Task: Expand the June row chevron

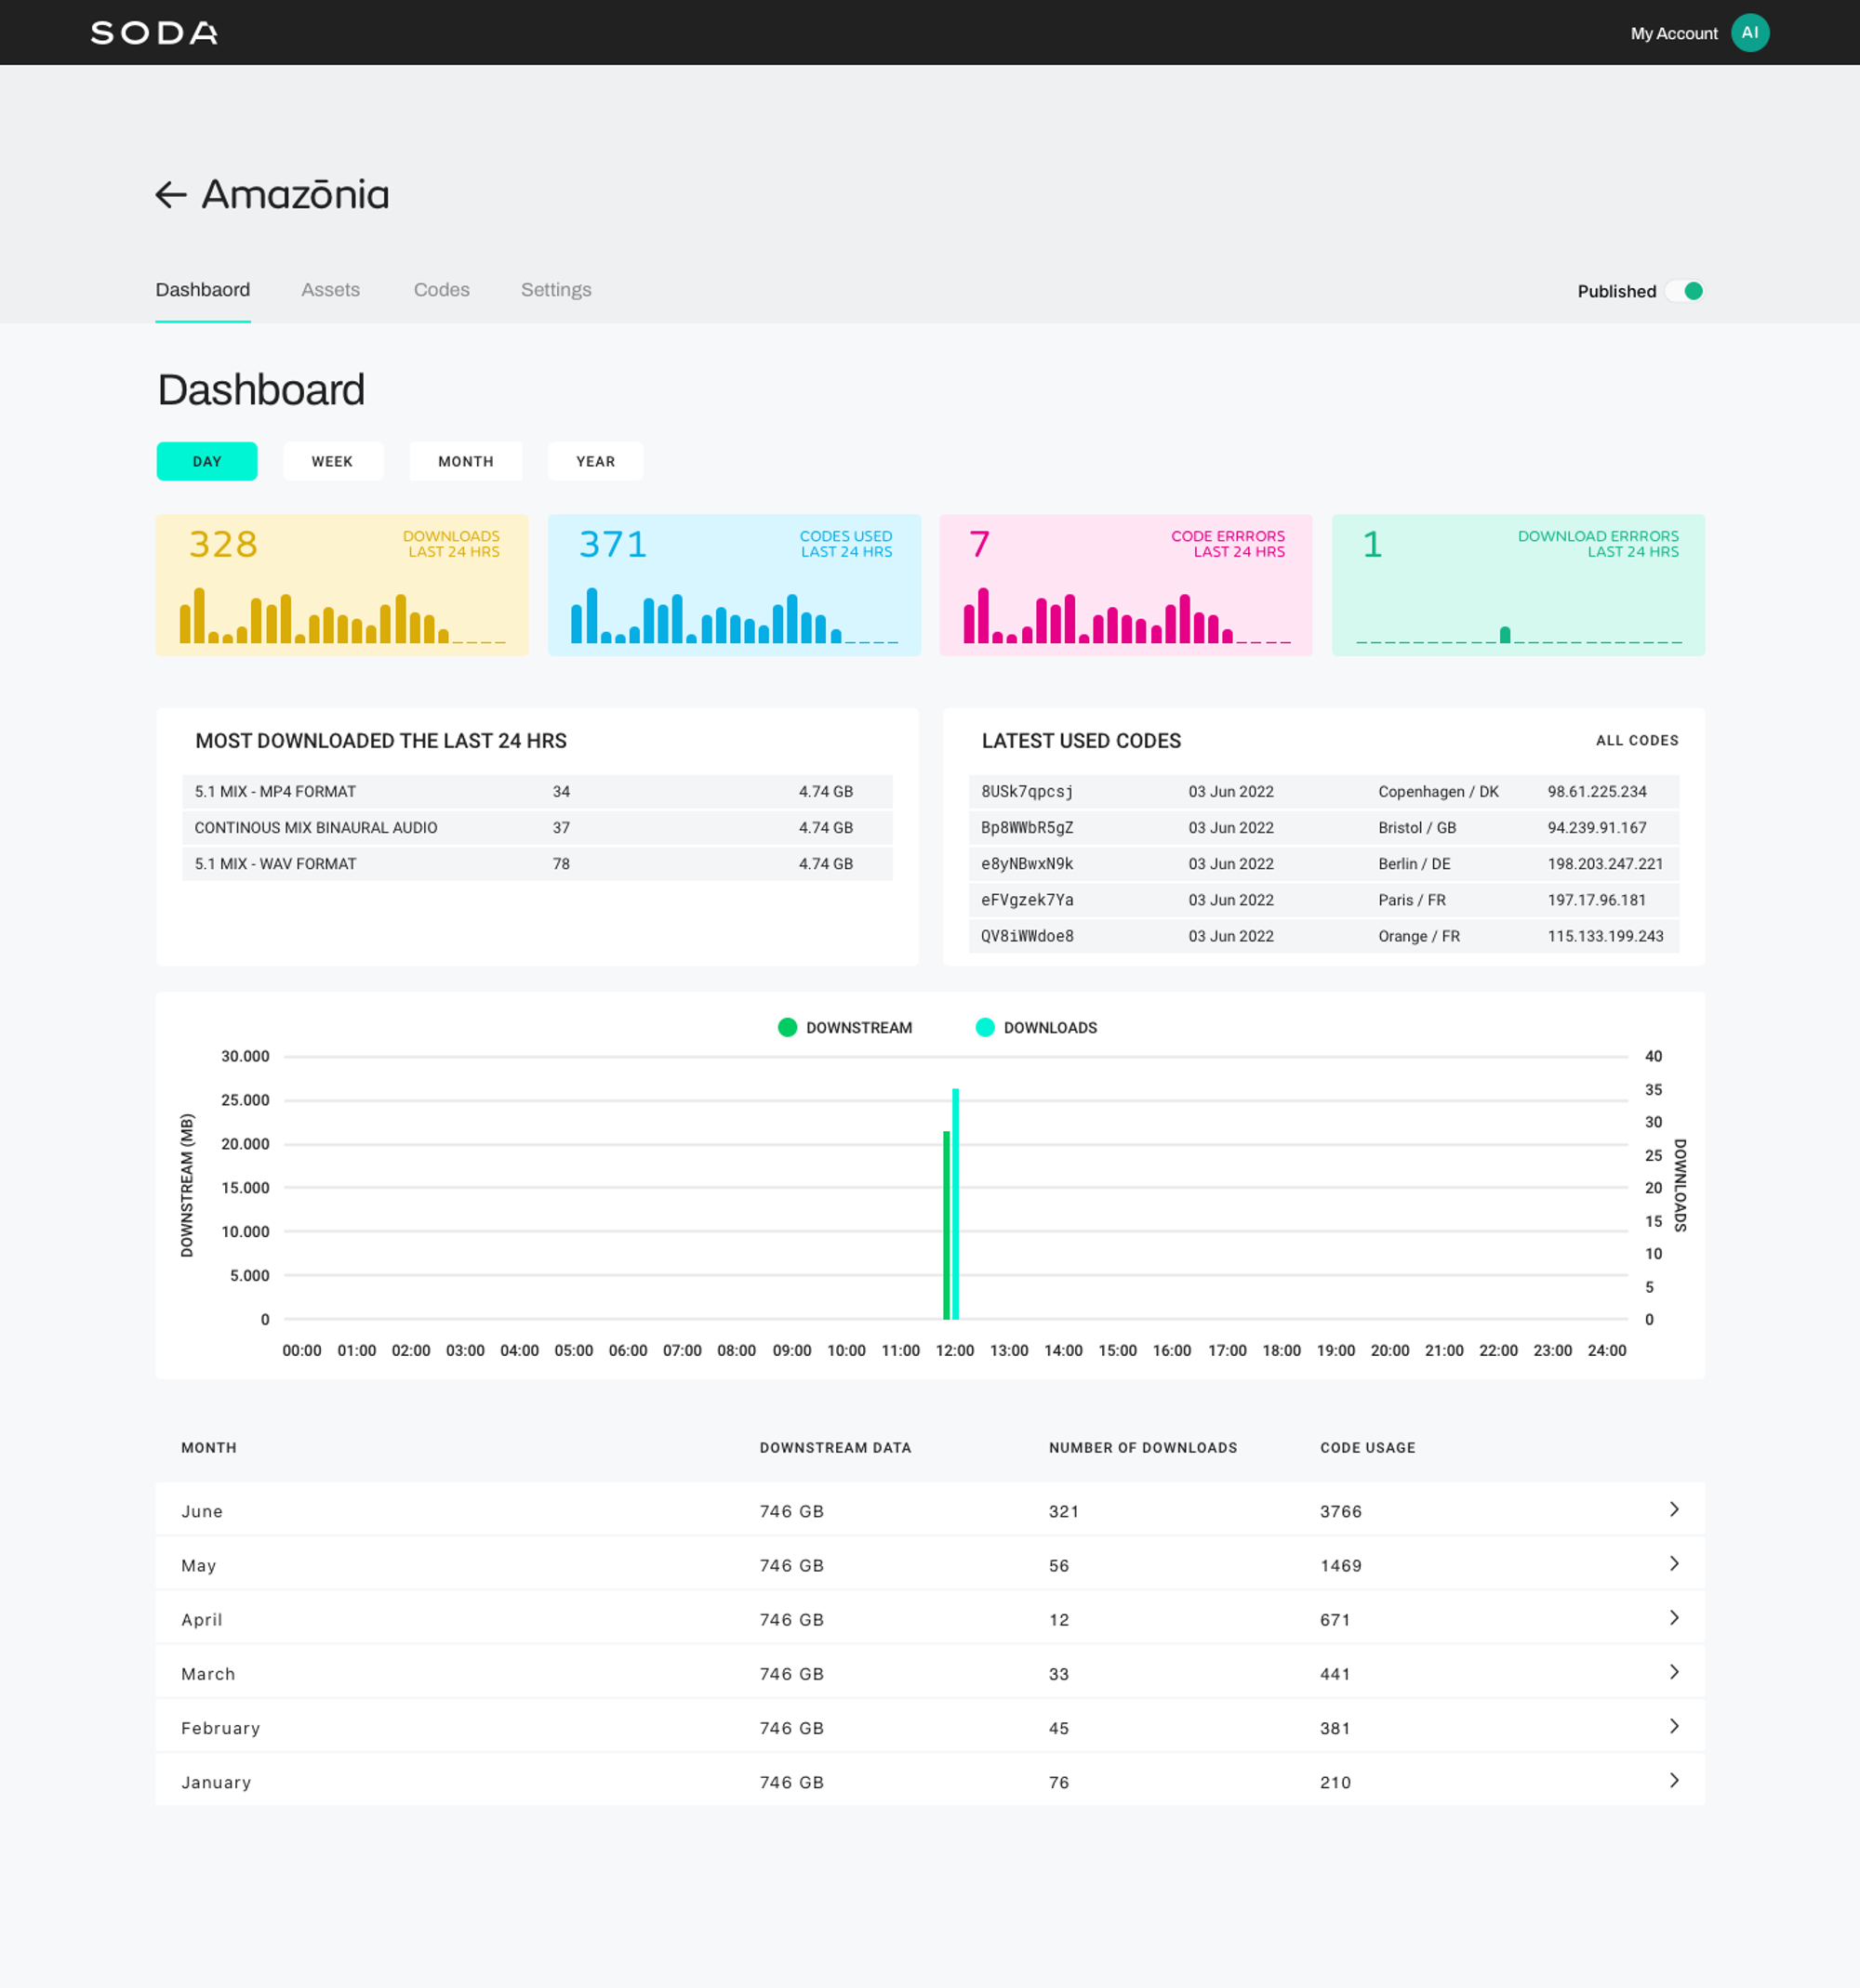Action: tap(1674, 1509)
